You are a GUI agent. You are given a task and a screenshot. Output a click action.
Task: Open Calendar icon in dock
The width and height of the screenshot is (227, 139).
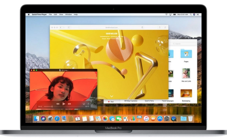coord(78,119)
